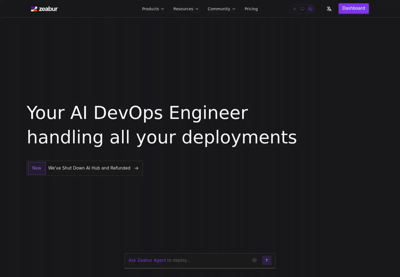Go to the Pricing page

click(x=251, y=9)
